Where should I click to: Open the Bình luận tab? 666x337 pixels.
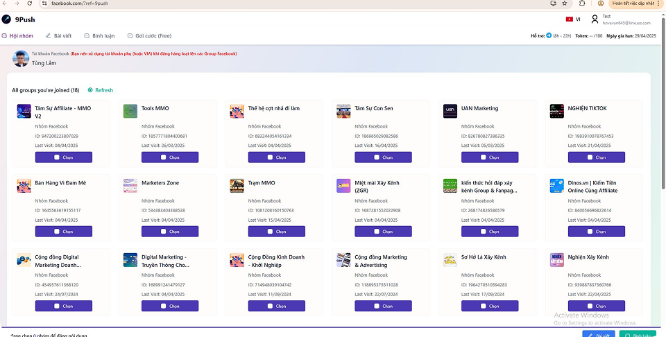(99, 35)
